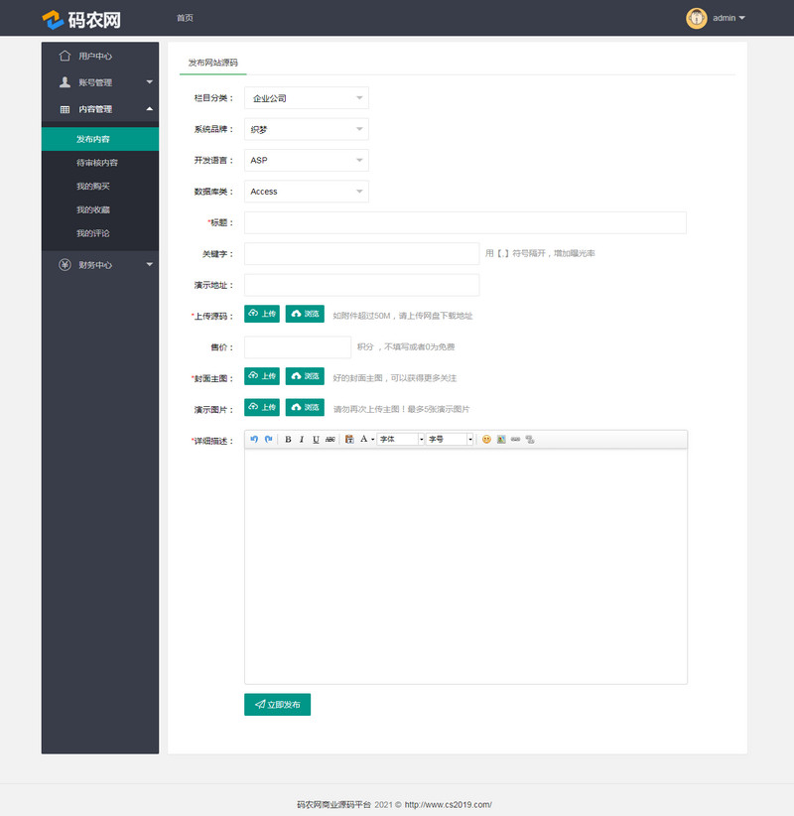Toggle strikethrough ABC formatting in editor

click(x=330, y=439)
